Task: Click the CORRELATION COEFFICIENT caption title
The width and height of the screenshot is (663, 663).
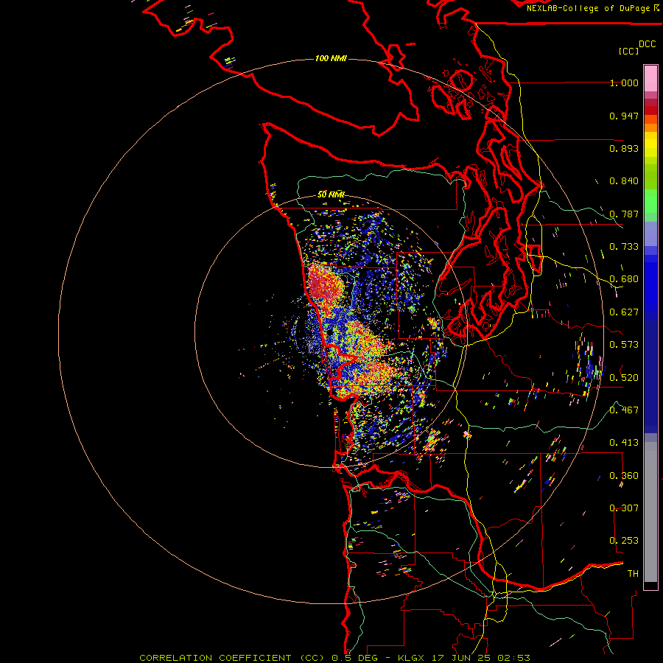Action: click(x=215, y=658)
